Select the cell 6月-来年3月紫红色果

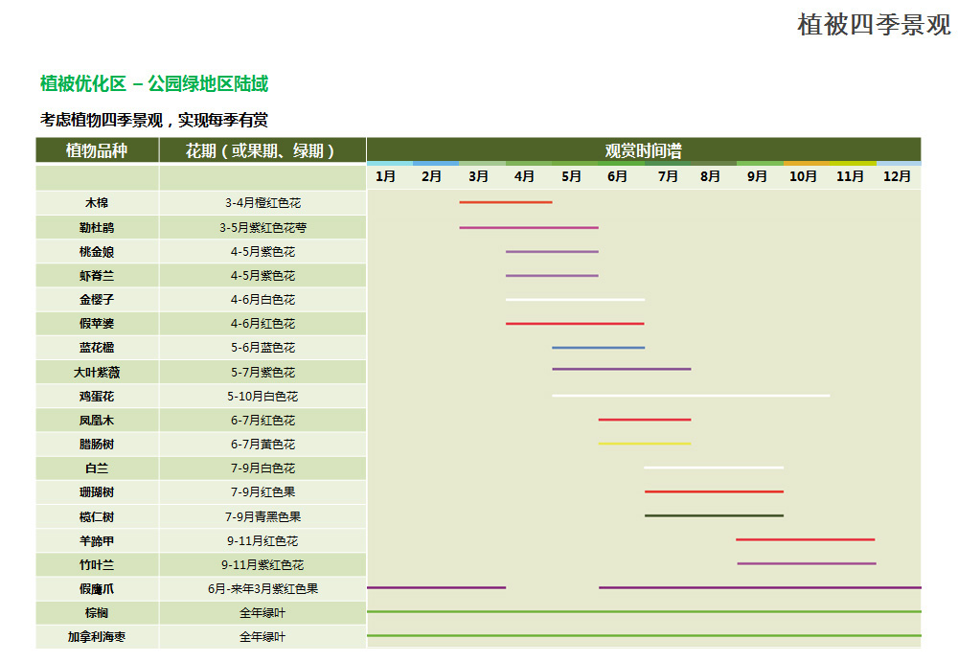pyautogui.click(x=262, y=588)
